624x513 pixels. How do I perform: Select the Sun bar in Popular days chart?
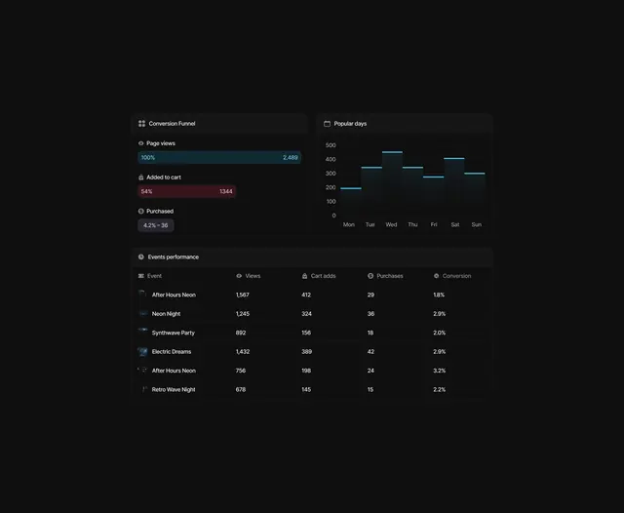(x=475, y=194)
